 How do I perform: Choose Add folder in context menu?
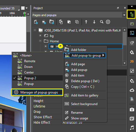[85, 50]
